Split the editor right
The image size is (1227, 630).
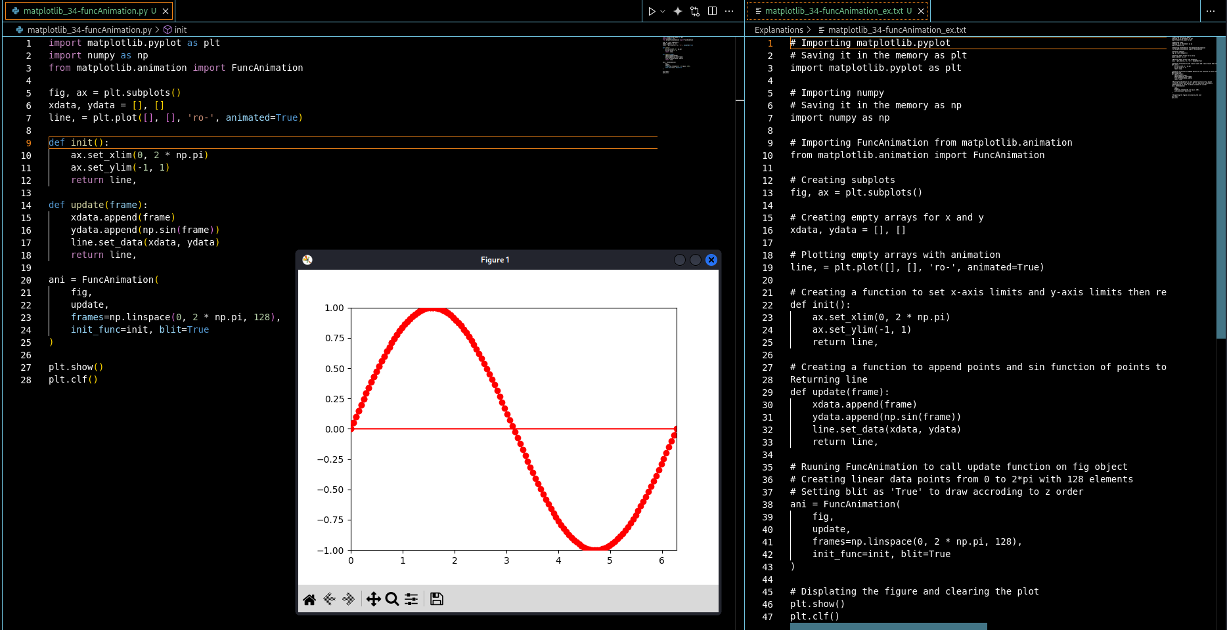pos(712,11)
